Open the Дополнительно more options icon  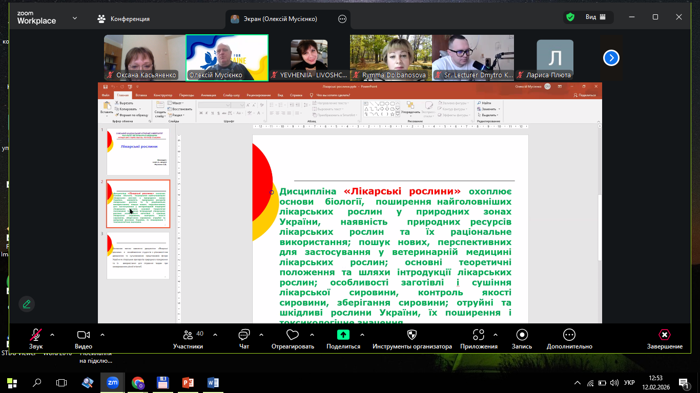pyautogui.click(x=569, y=335)
